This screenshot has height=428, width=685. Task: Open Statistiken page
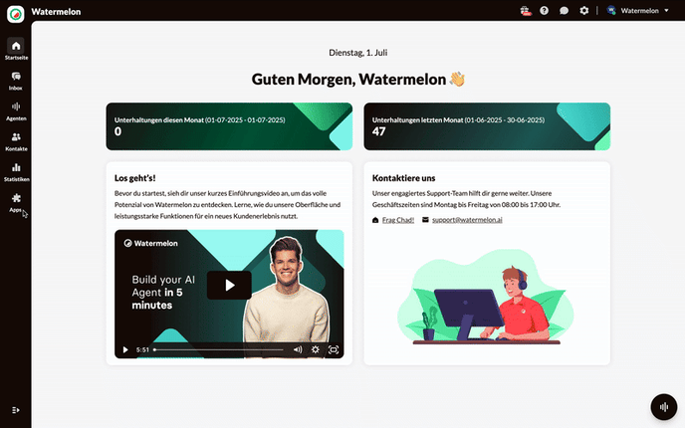[16, 172]
